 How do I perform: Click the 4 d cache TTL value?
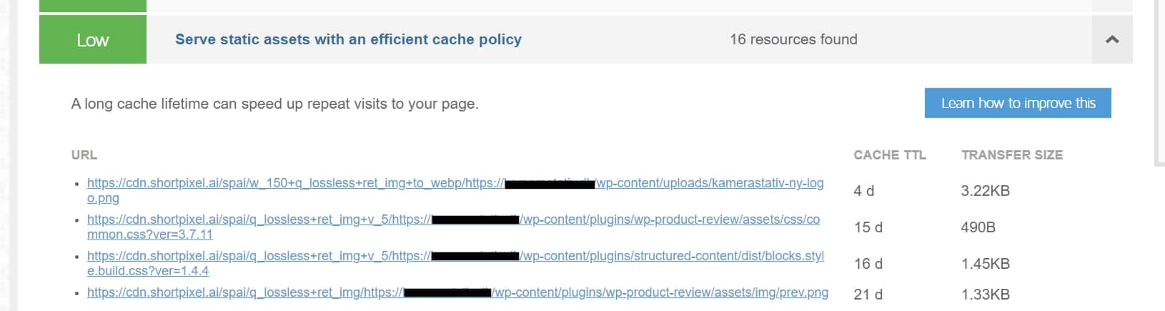(863, 191)
